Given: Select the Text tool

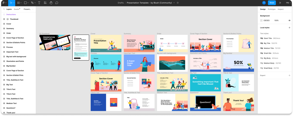Looking at the screenshot, I should pos(39,3).
